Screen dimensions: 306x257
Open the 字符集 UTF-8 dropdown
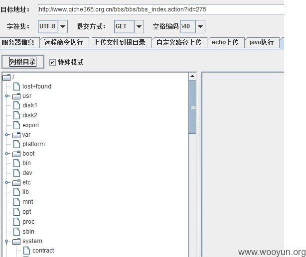click(x=63, y=26)
